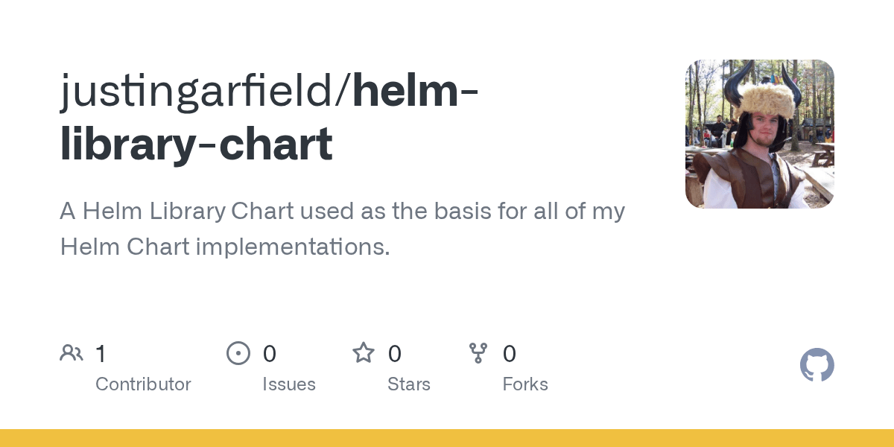Click the 'Contributor' label
The image size is (894, 447).
143,384
